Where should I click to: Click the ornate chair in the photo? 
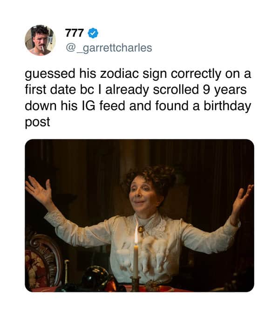pos(43,263)
